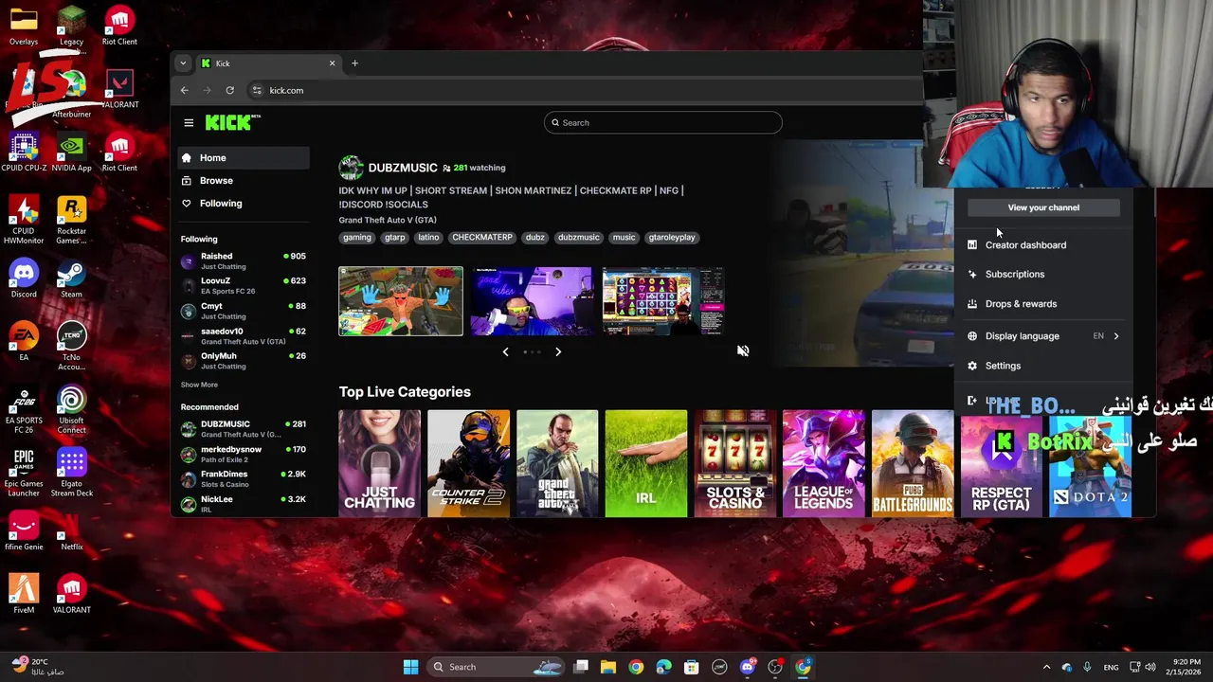Open the Overlays folder on desktop
1213x682 pixels.
click(x=24, y=26)
